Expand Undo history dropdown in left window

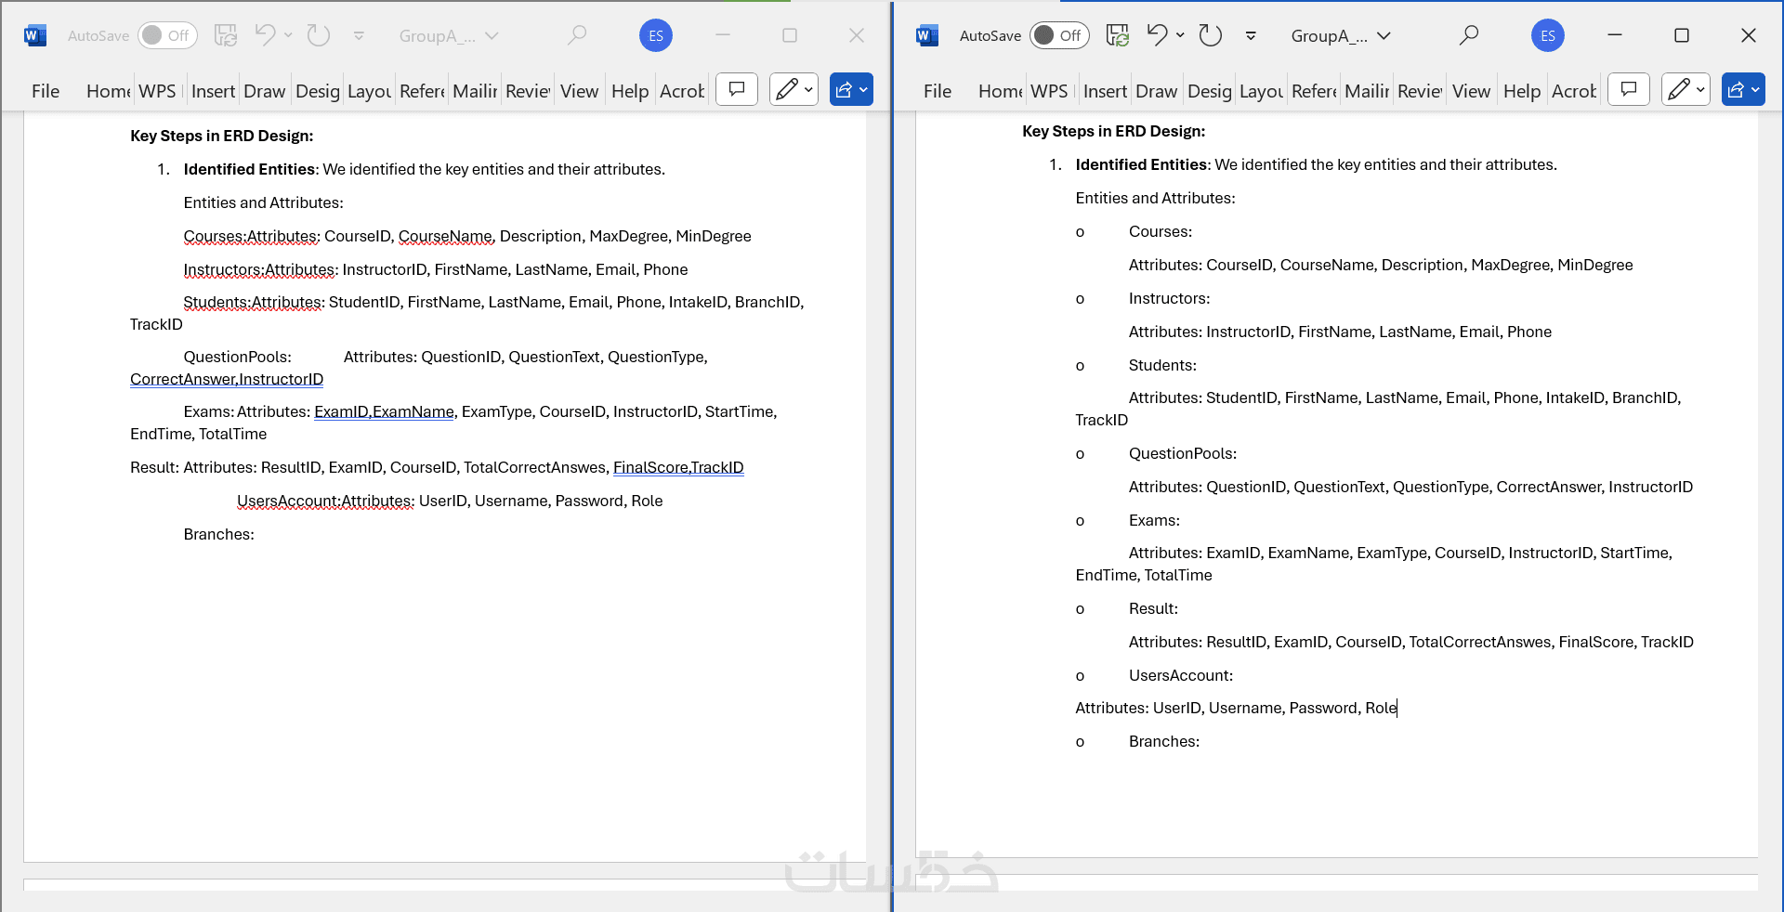(x=288, y=35)
